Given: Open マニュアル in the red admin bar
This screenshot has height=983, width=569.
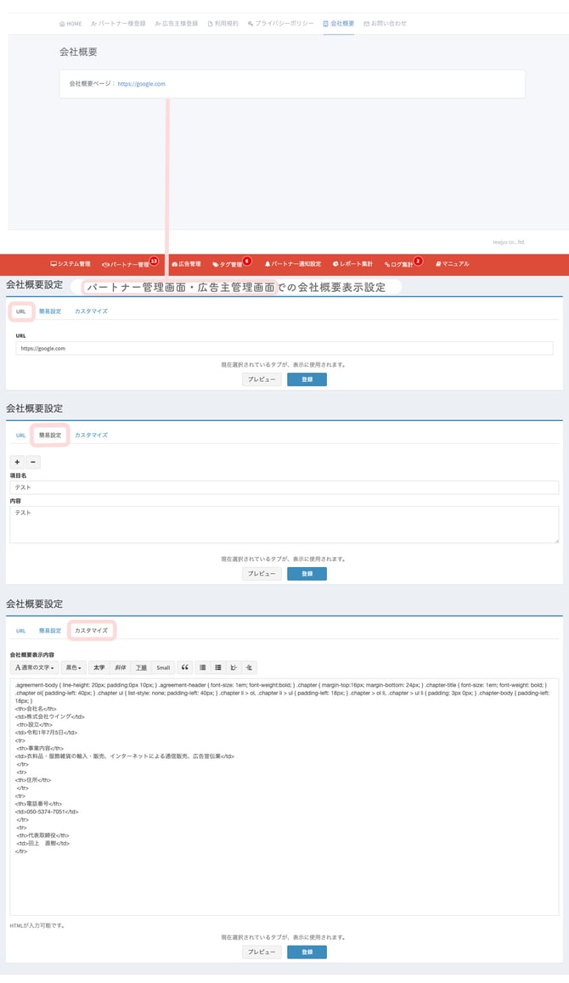Looking at the screenshot, I should [453, 264].
